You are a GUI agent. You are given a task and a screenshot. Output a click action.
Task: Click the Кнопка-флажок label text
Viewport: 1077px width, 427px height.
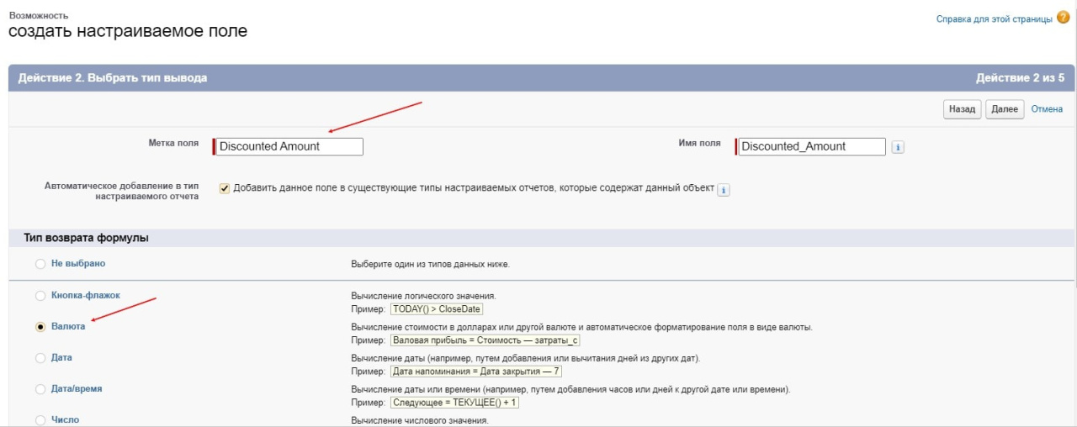(x=86, y=295)
